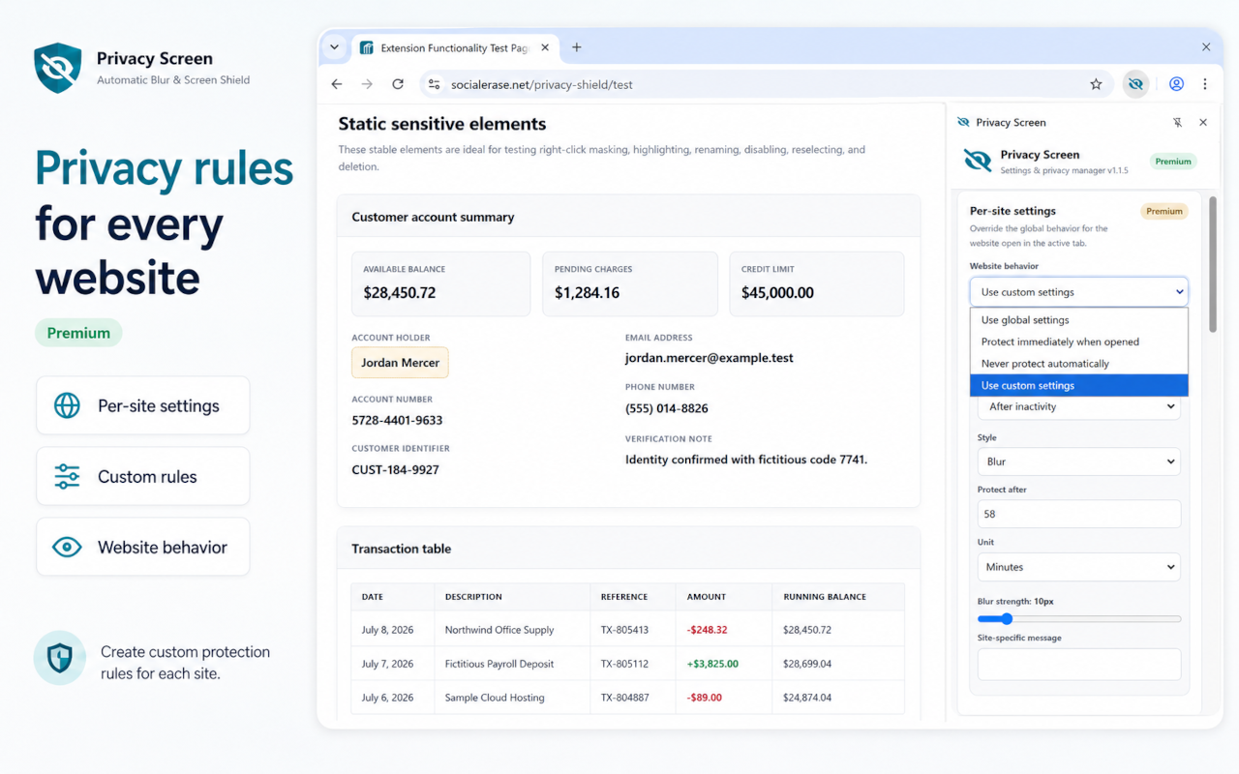Pick 'Never protect automatically' option
The width and height of the screenshot is (1239, 774).
[x=1079, y=364]
